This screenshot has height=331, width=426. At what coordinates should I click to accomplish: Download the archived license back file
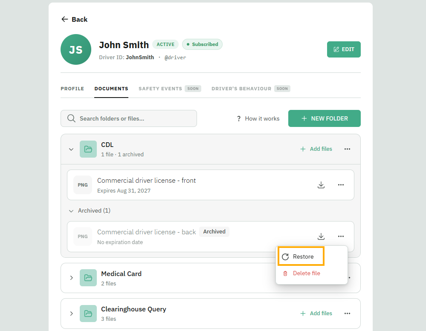pyautogui.click(x=321, y=236)
